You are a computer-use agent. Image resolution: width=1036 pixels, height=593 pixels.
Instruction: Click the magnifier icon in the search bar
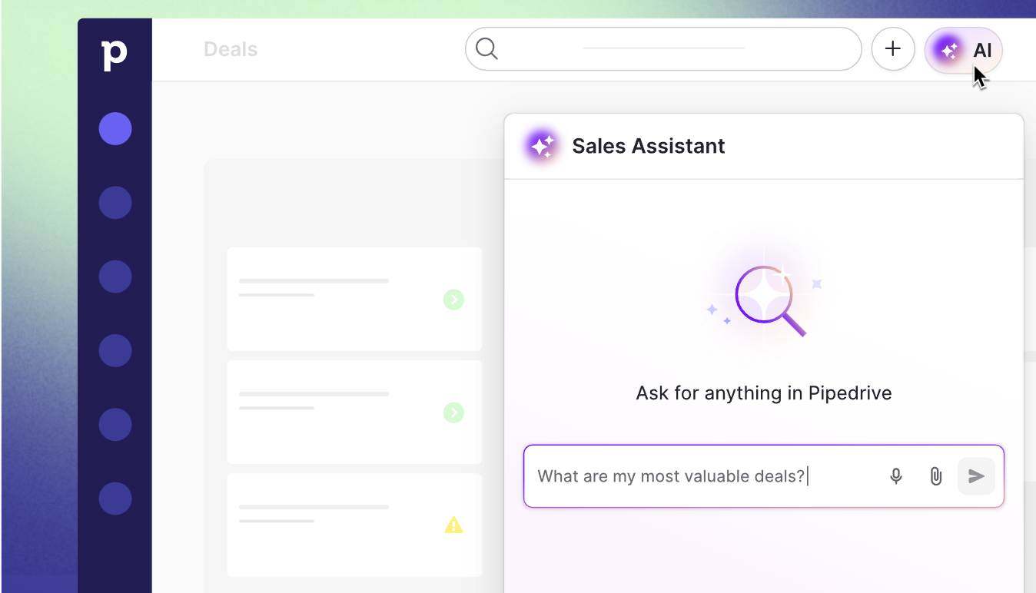[486, 48]
